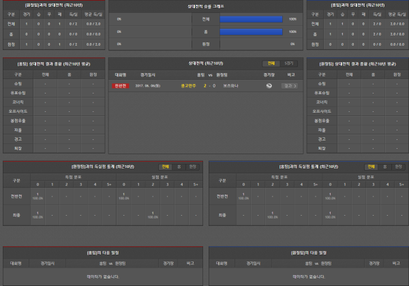Screen dimensions: 409x286
Task: Click the stadium icon in the match row
Action: 268,85
